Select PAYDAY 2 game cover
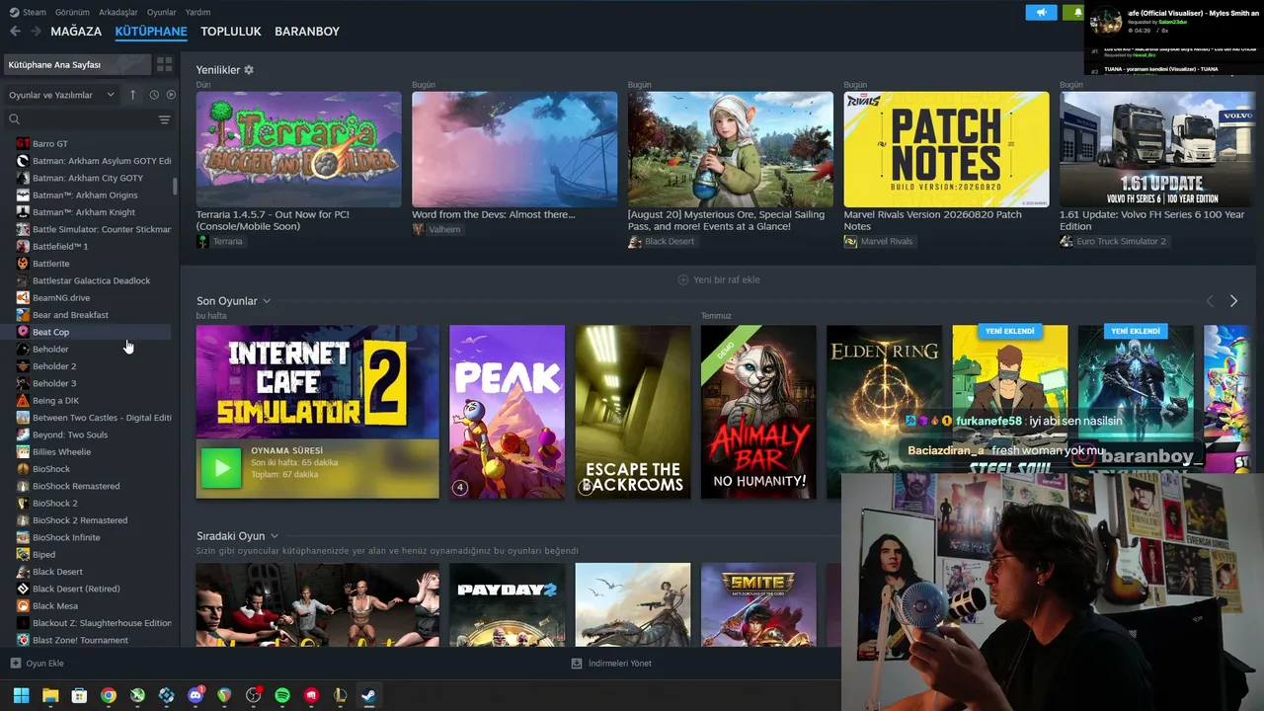The width and height of the screenshot is (1264, 711). click(508, 604)
